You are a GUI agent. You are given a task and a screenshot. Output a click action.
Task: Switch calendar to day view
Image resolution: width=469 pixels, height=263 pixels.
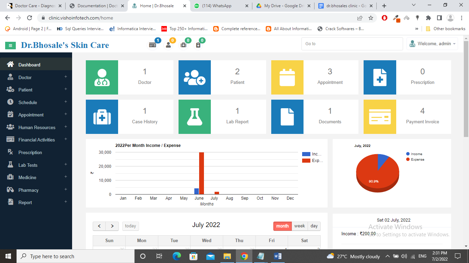[314, 226]
